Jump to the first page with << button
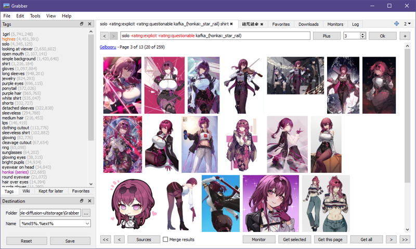The image size is (416, 249). (x=106, y=239)
